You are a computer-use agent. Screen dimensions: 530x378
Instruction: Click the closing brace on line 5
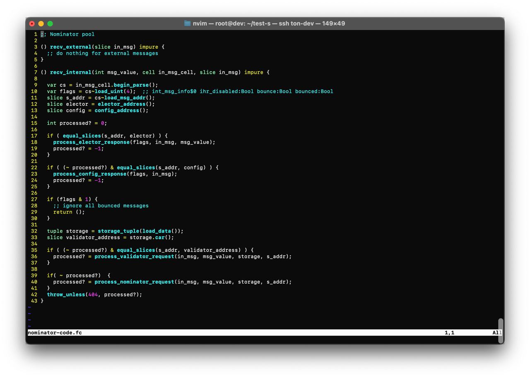point(42,60)
